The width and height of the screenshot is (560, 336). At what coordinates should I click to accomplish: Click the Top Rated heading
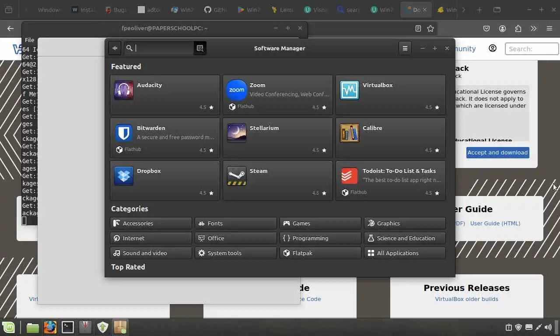click(128, 267)
